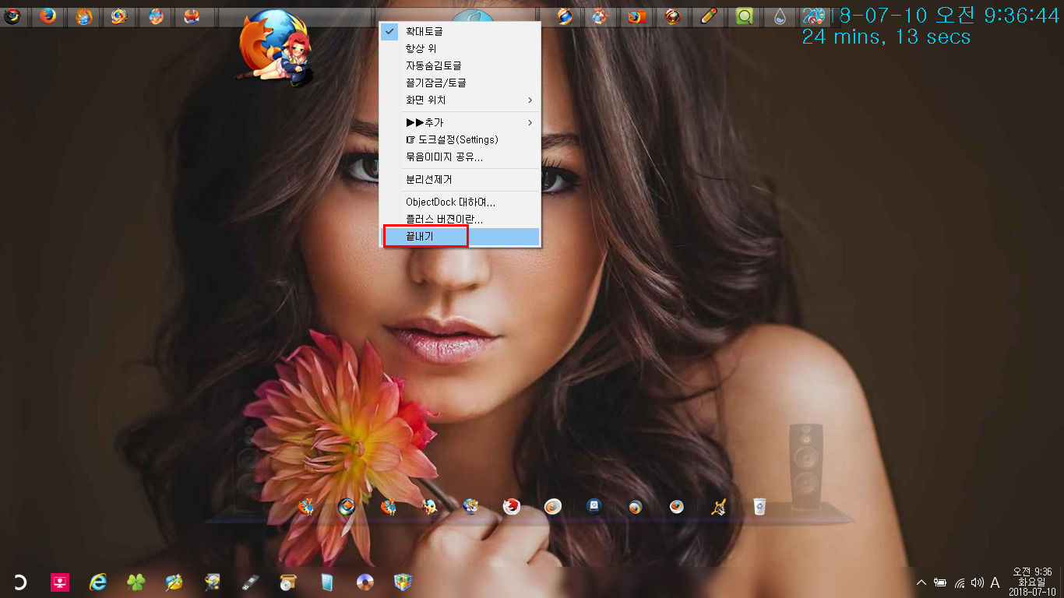Viewport: 1064px width, 598px height.
Task: Select 분리선제거 in the context menu
Action: point(460,179)
